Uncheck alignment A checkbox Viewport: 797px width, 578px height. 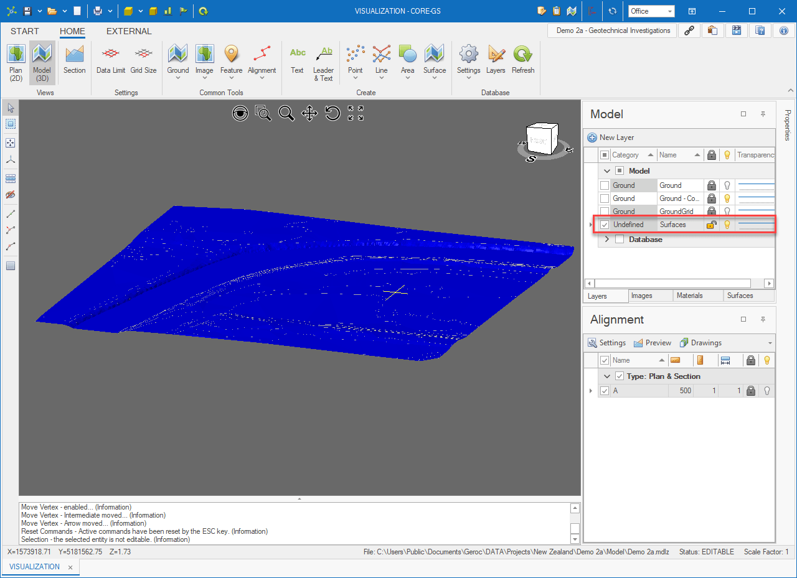pyautogui.click(x=604, y=391)
